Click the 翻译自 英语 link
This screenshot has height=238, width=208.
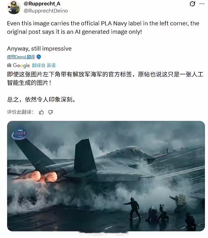[x=44, y=65]
